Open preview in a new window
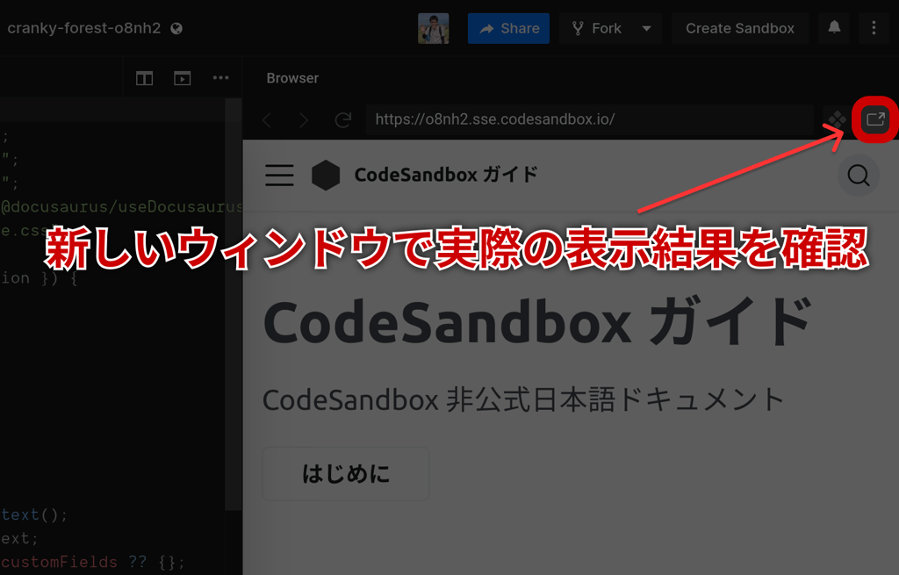Image resolution: width=899 pixels, height=575 pixels. tap(874, 120)
